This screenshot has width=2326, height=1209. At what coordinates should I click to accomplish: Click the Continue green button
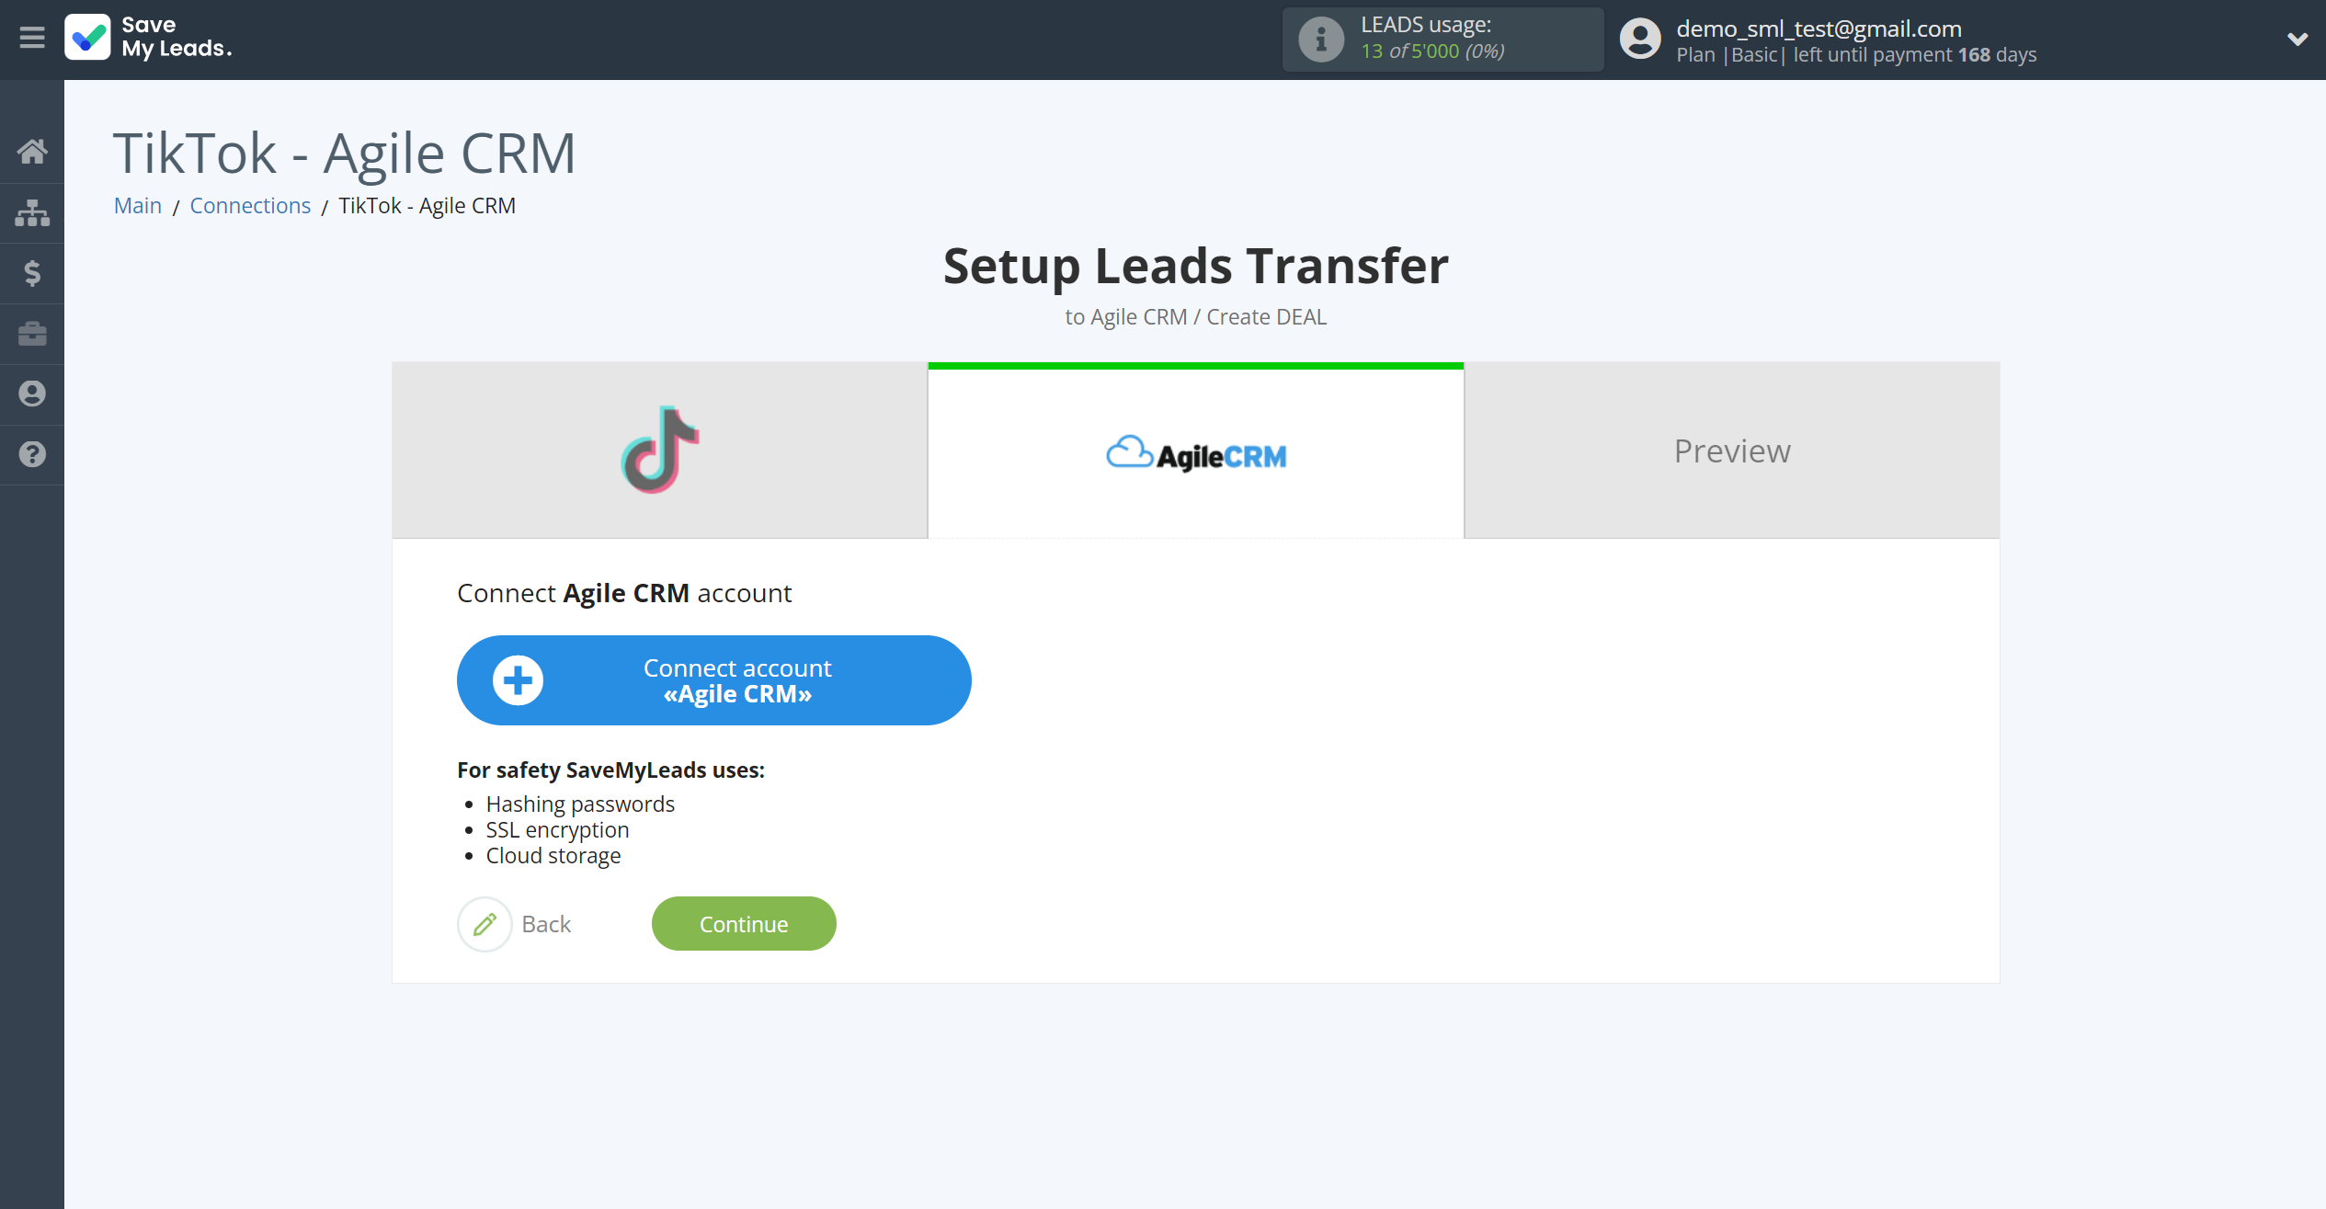[745, 923]
